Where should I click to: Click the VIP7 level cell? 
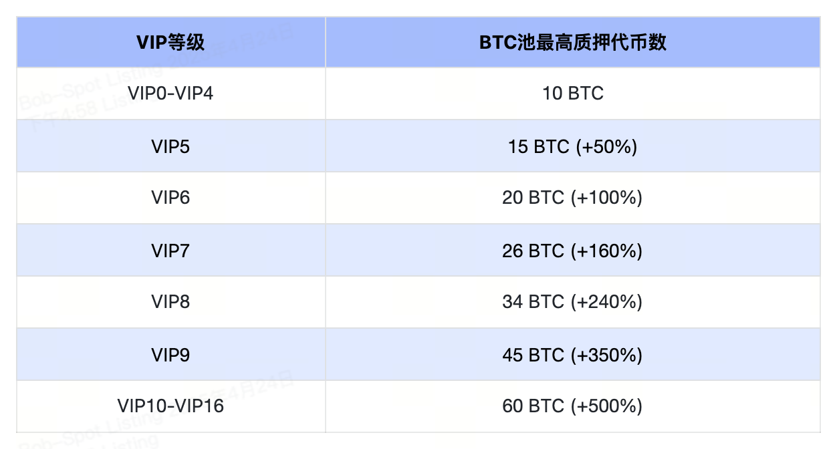(x=170, y=251)
